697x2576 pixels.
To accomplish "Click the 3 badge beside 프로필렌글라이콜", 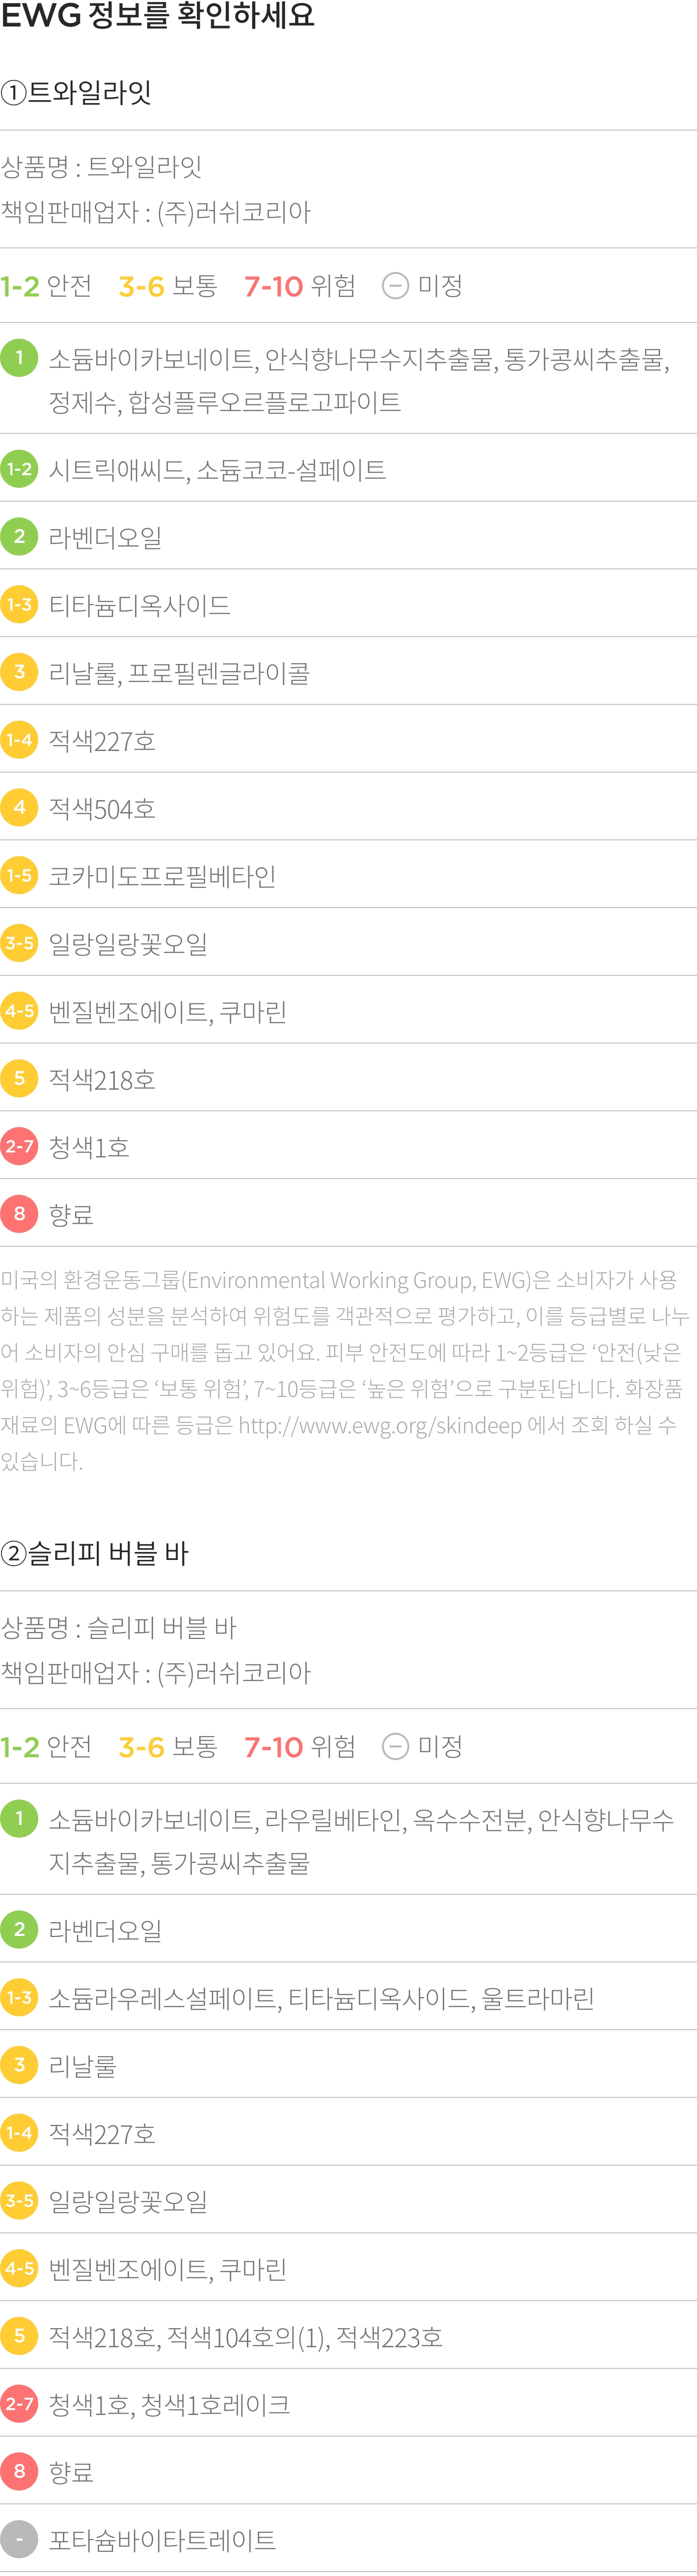I will click(x=19, y=672).
